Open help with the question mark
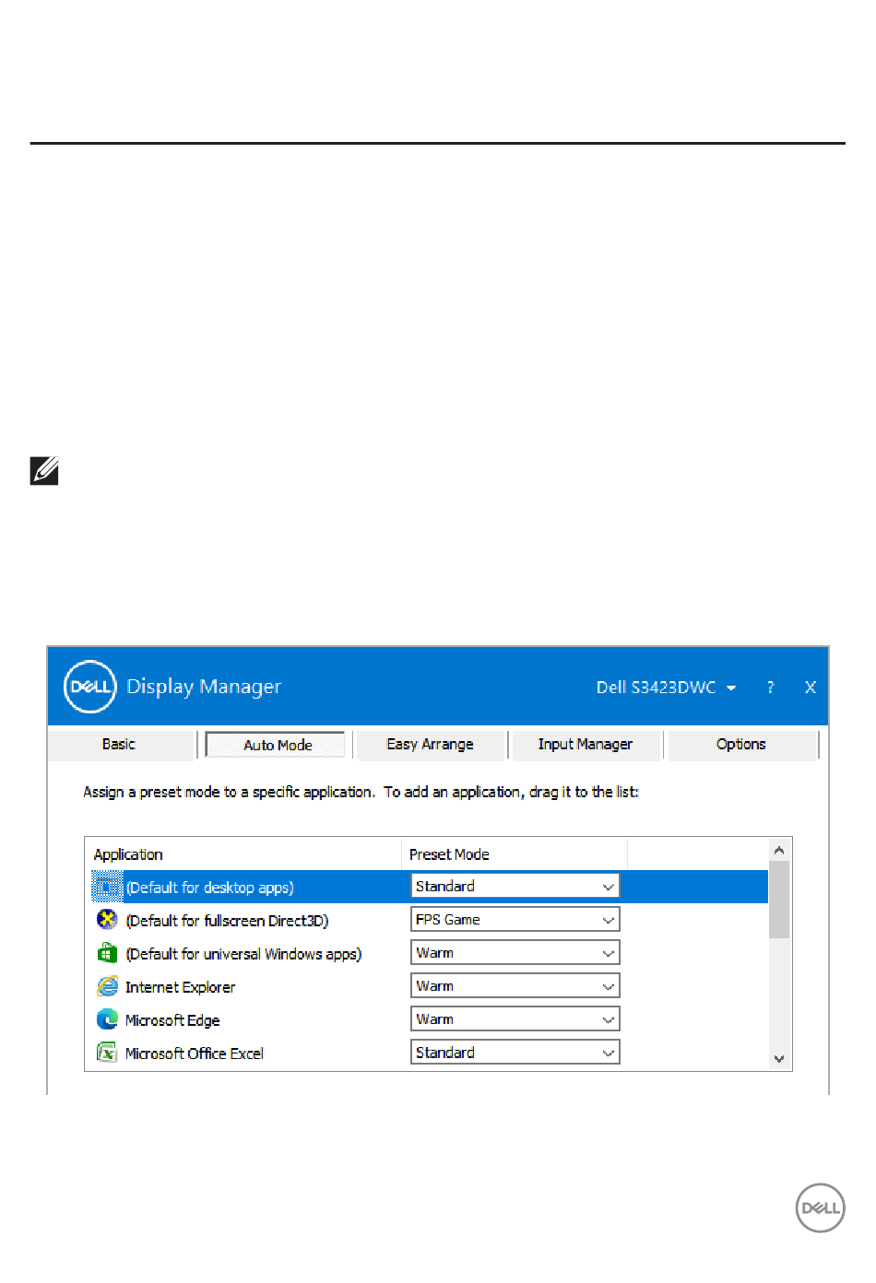 click(x=770, y=688)
